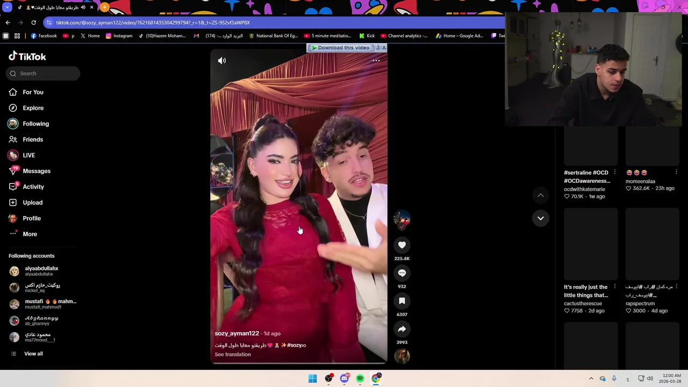Open options for momeenalaa video card

(x=676, y=173)
